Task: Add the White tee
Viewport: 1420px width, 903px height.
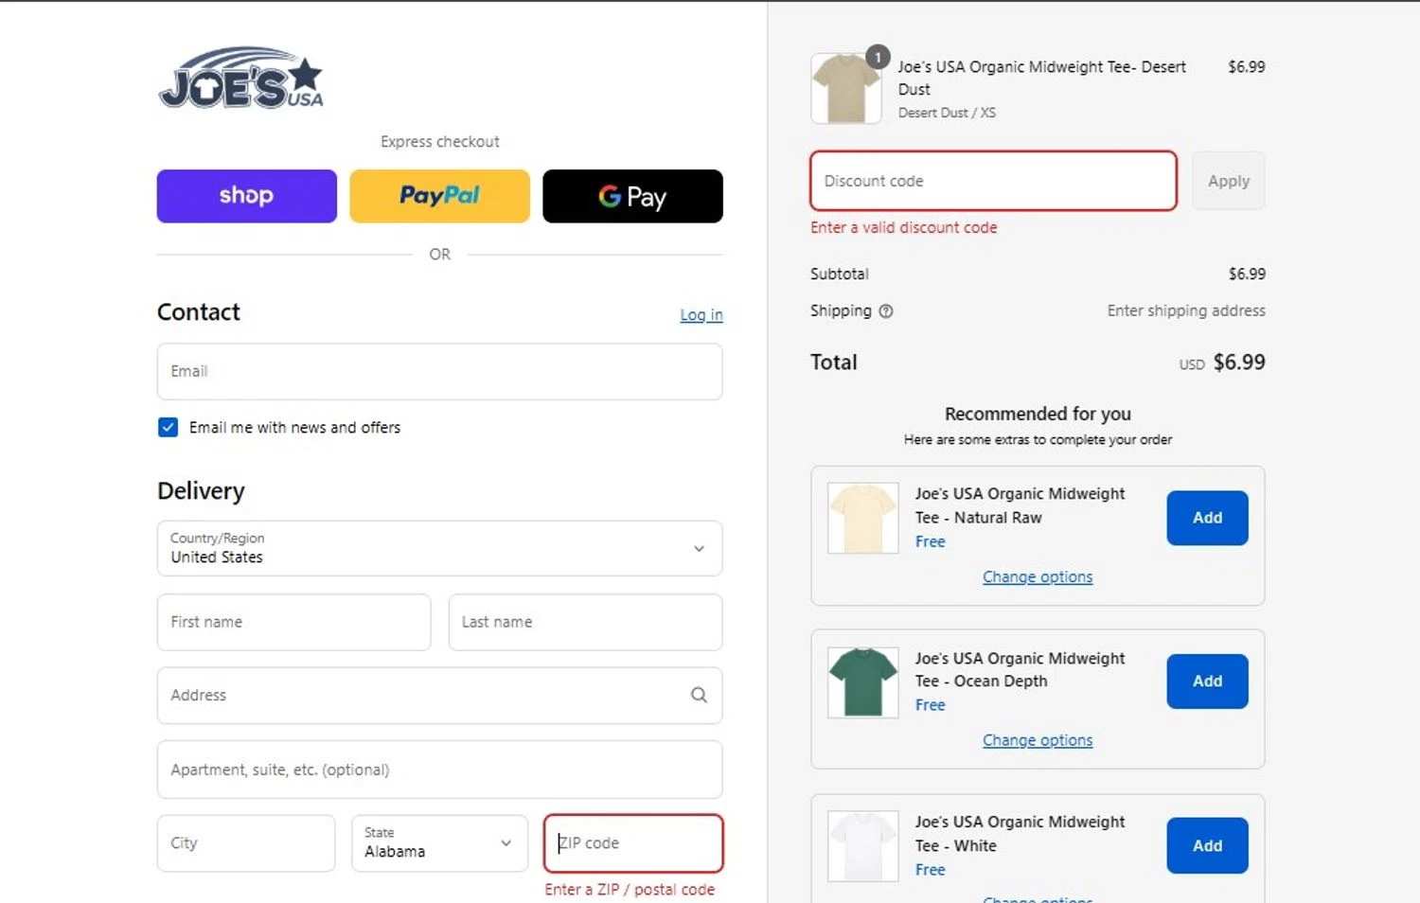Action: pyautogui.click(x=1207, y=845)
